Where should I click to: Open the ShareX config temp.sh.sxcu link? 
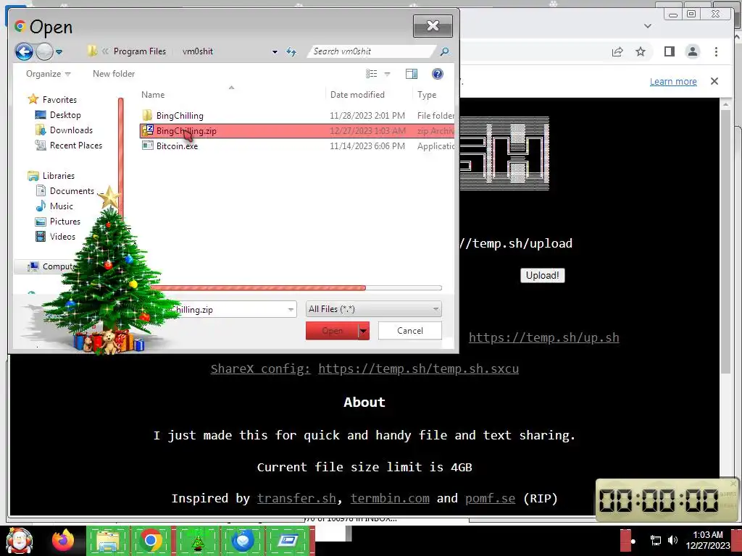[x=418, y=368]
